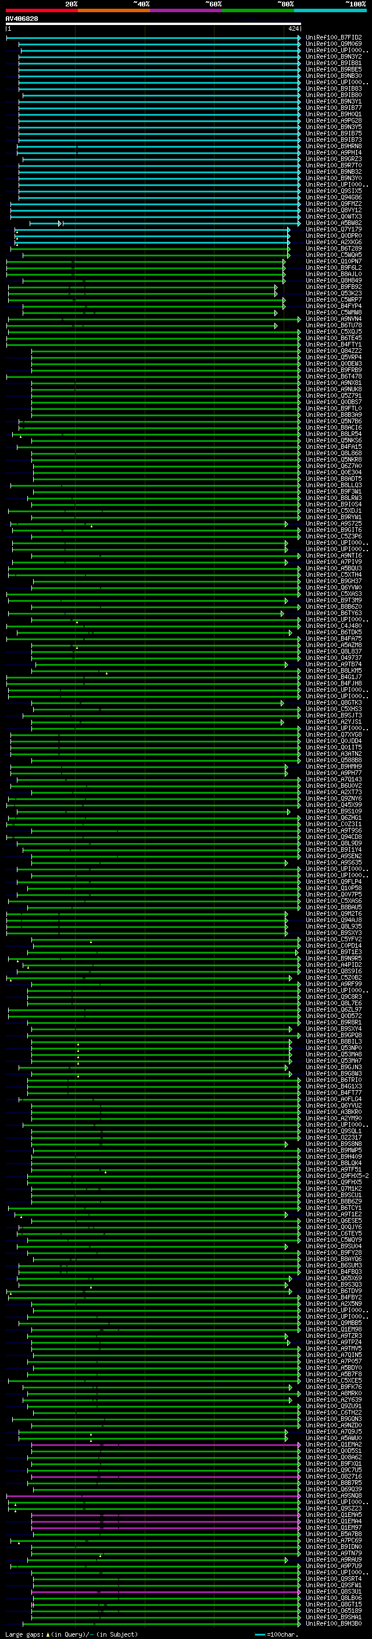Click the UniRef100_Q9FHX5-2 label
The image size is (372, 1639).
pos(337,1176)
